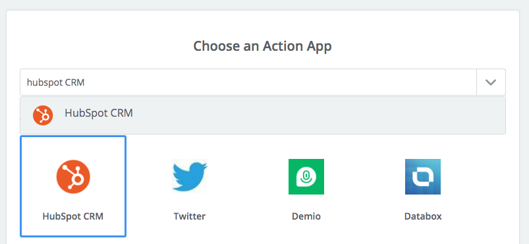
Task: Collapse the suggestion list using the arrow button
Action: click(x=491, y=82)
